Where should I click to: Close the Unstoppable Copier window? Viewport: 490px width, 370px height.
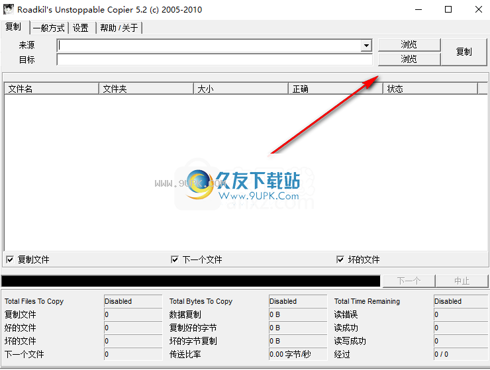(479, 9)
